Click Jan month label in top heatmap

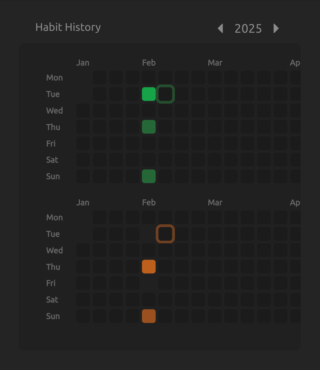[x=83, y=63]
